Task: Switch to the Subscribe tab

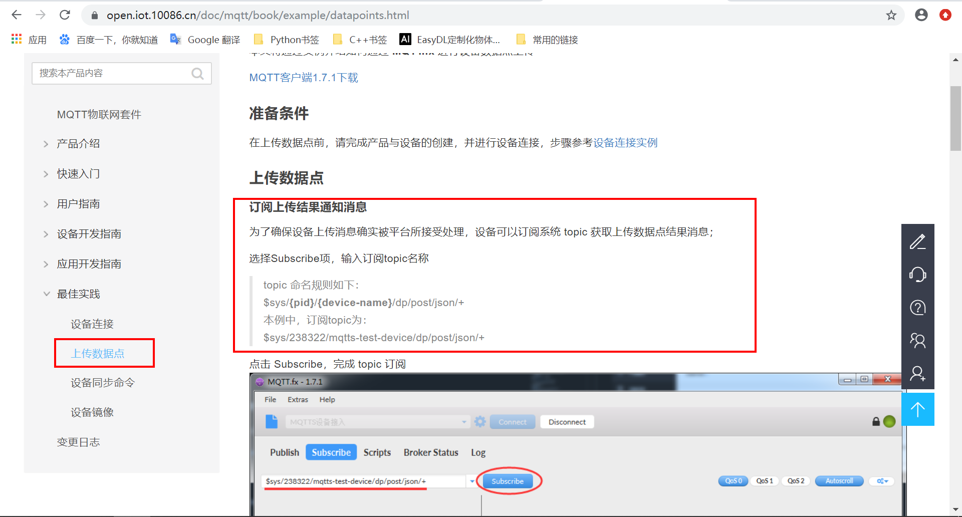Action: click(x=331, y=452)
